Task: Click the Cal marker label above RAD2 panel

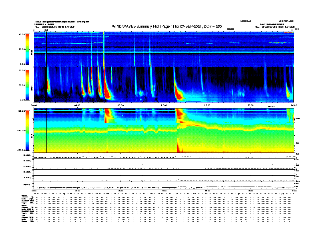Action: pyautogui.click(x=46, y=30)
